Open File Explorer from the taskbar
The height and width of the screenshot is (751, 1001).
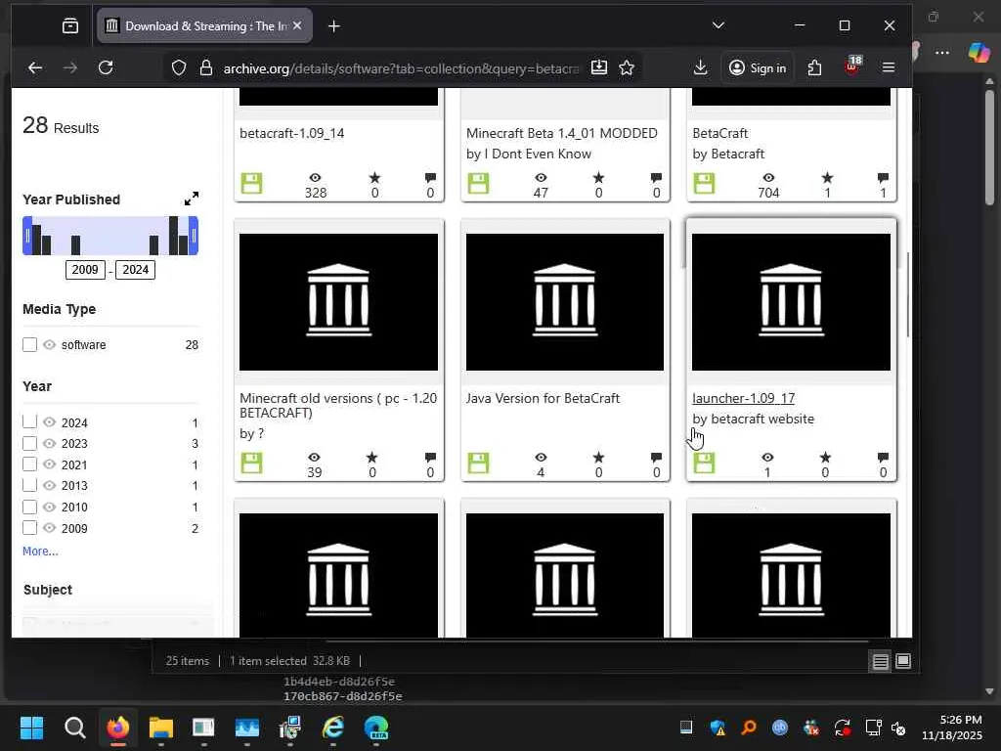pos(161,728)
